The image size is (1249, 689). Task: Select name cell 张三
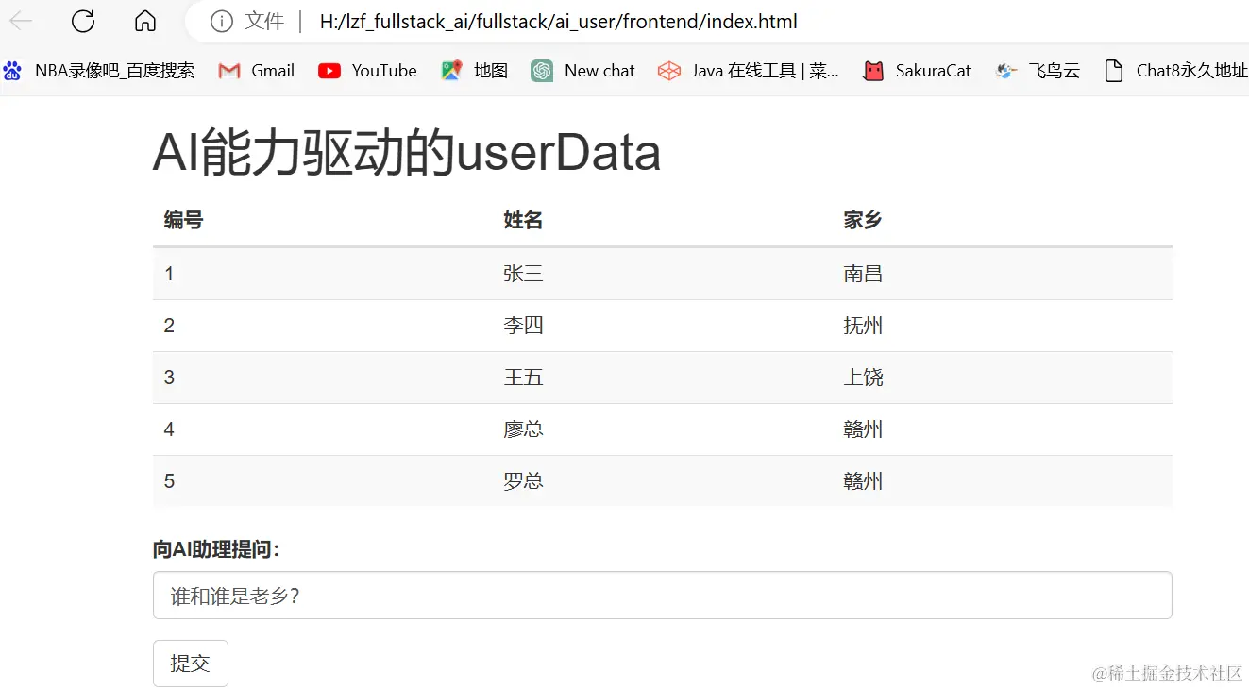[x=523, y=274]
